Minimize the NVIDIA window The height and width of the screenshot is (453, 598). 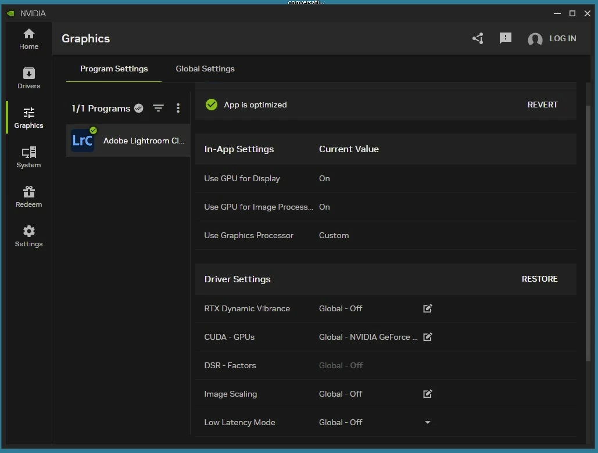click(x=557, y=13)
